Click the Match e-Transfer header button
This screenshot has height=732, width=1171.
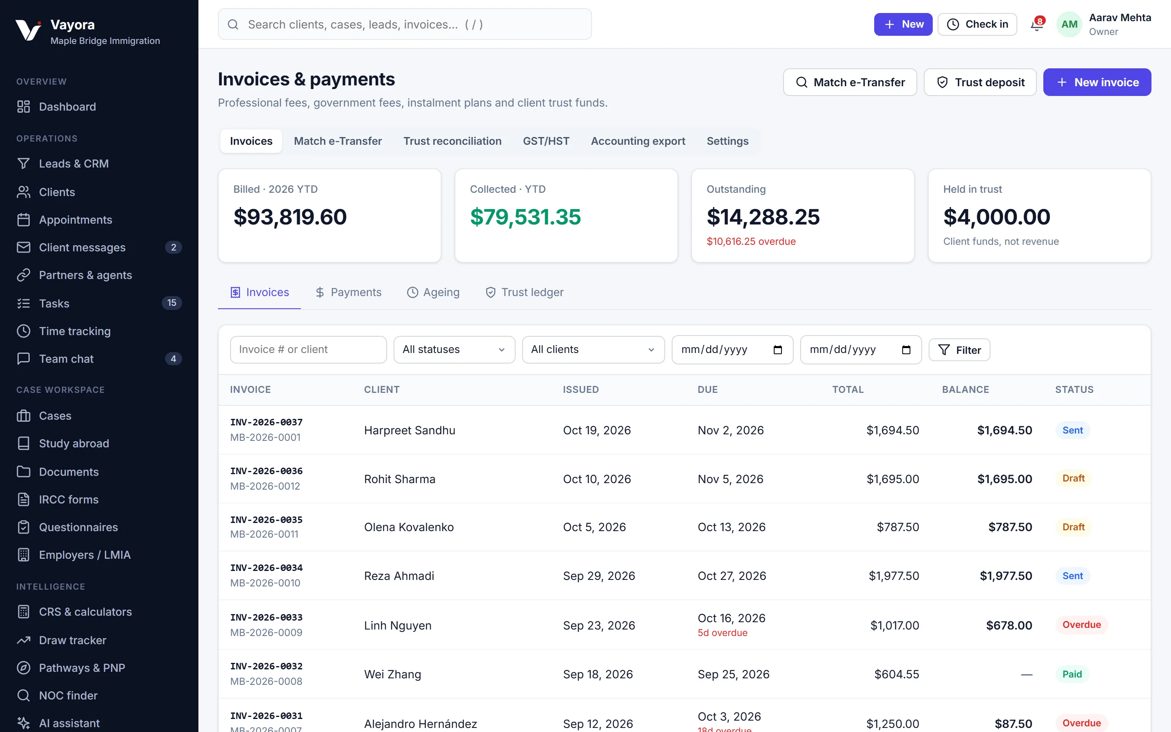(850, 82)
